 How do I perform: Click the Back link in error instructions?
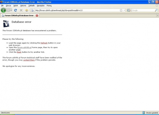click(x=19, y=52)
